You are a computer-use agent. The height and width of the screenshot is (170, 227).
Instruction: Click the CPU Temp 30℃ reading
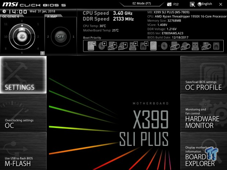click(94, 26)
